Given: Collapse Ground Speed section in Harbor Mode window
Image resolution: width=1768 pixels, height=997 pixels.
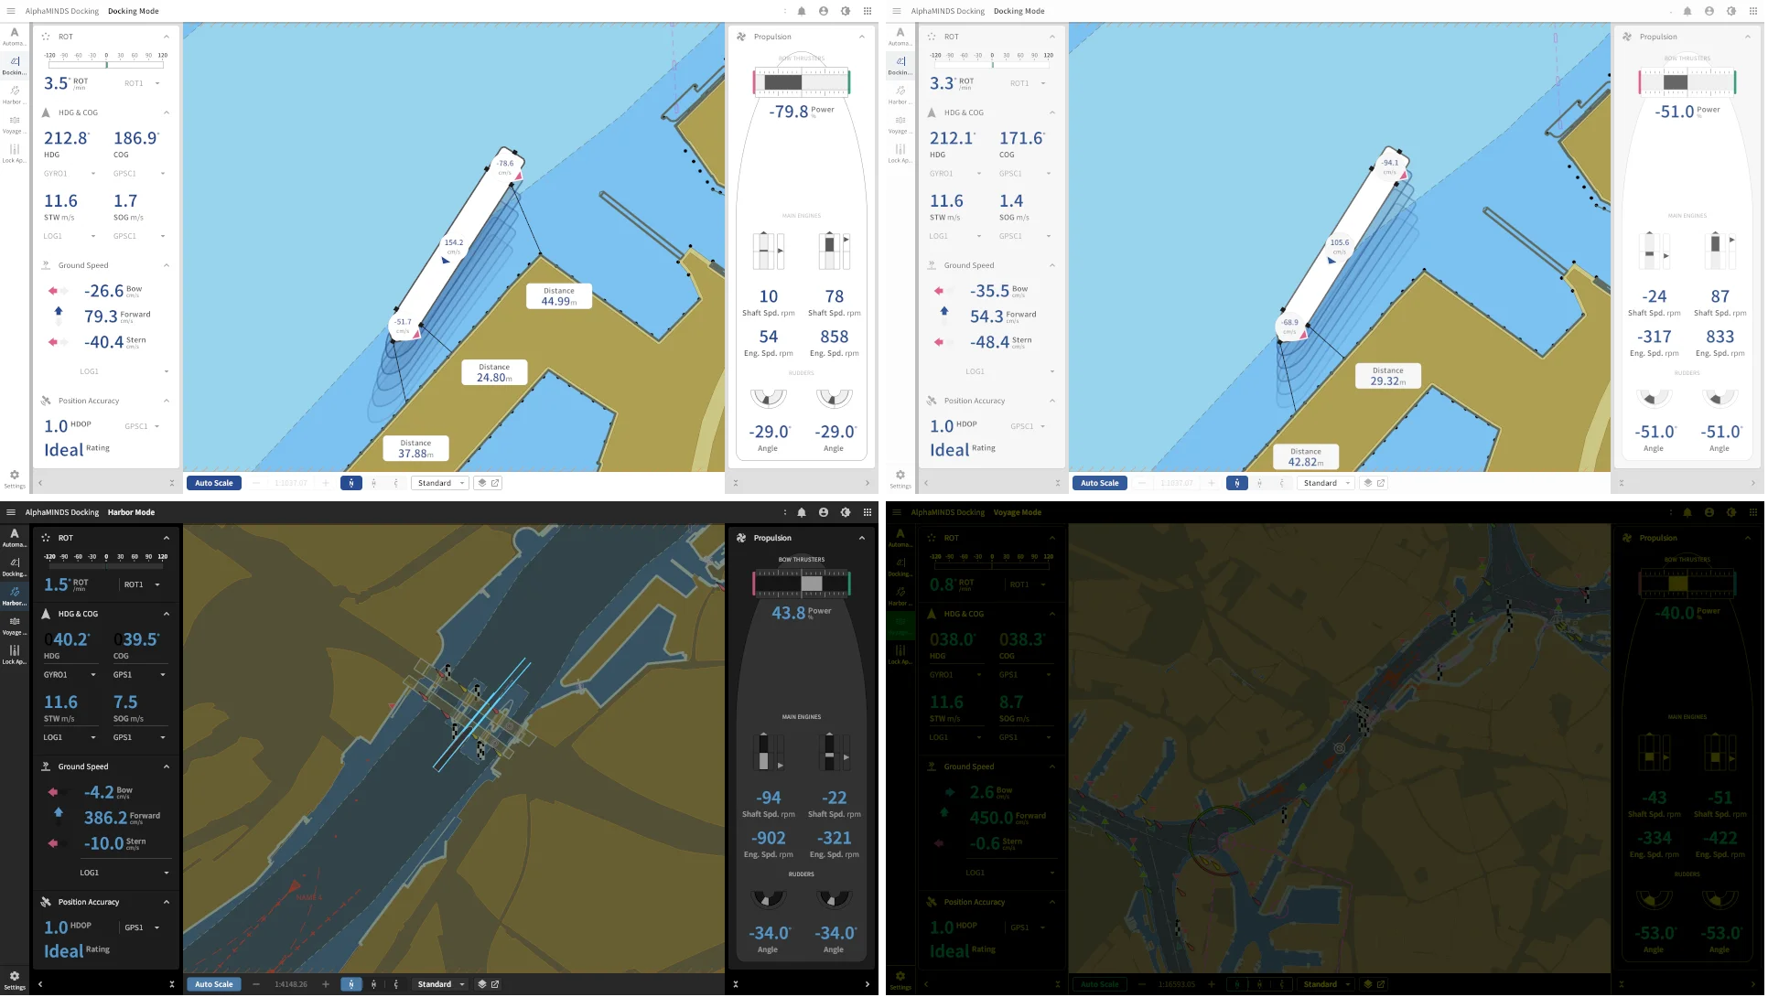Looking at the screenshot, I should pyautogui.click(x=167, y=767).
